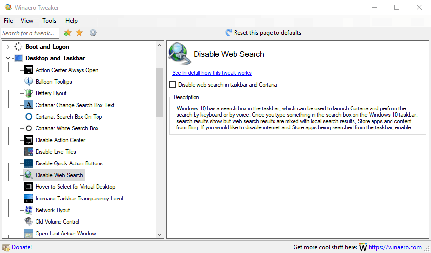Click the Network Flyout icon
Screen dimensions: 431x253
(29, 210)
